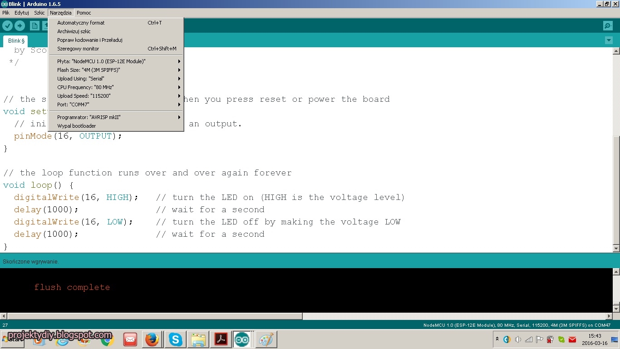Click the 'Skończone wgrywanie.' status message

click(x=31, y=262)
